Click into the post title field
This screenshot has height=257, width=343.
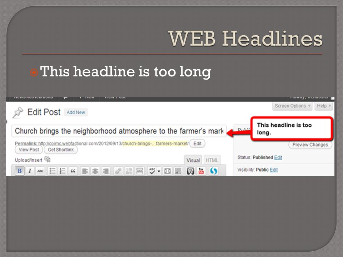[x=119, y=131]
